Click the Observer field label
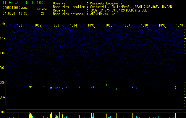Screen dimensions: 186x118 [60, 3]
